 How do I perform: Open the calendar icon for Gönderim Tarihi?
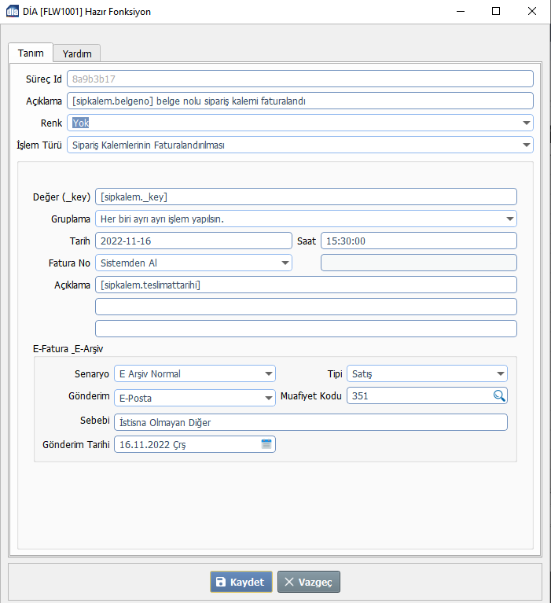pos(266,444)
